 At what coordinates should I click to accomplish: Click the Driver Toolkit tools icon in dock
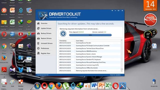click(x=123, y=85)
